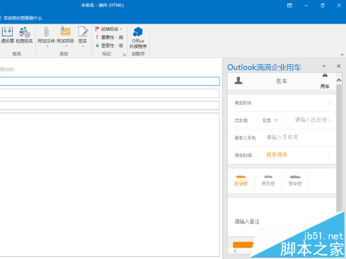This screenshot has width=346, height=259.
Task: Set High Importance (重要性 - 高)
Action: coord(109,37)
